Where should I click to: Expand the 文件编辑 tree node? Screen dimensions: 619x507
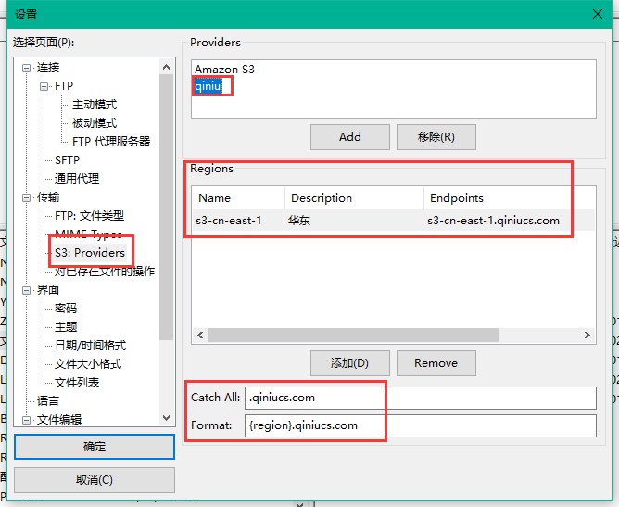[27, 420]
